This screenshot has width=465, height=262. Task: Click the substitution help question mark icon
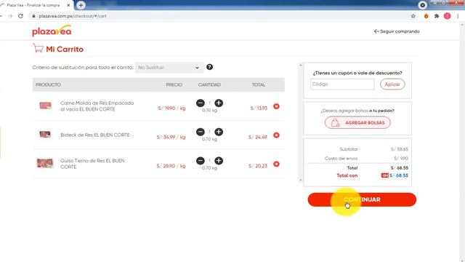[x=209, y=67]
